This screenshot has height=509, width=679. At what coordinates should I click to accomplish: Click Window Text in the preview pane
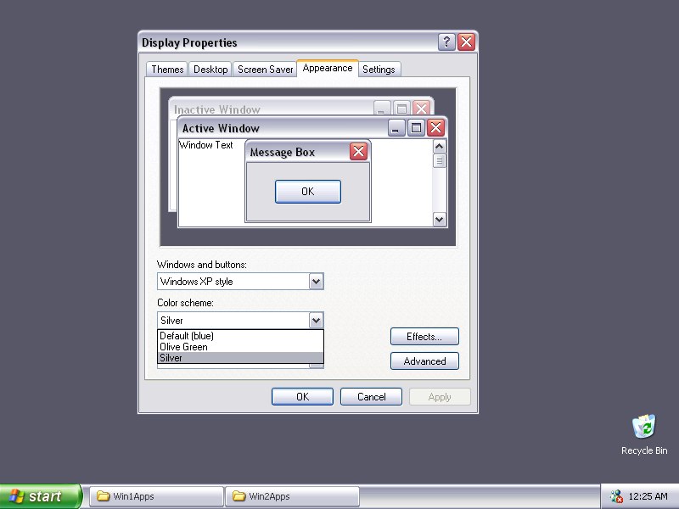pyautogui.click(x=205, y=145)
